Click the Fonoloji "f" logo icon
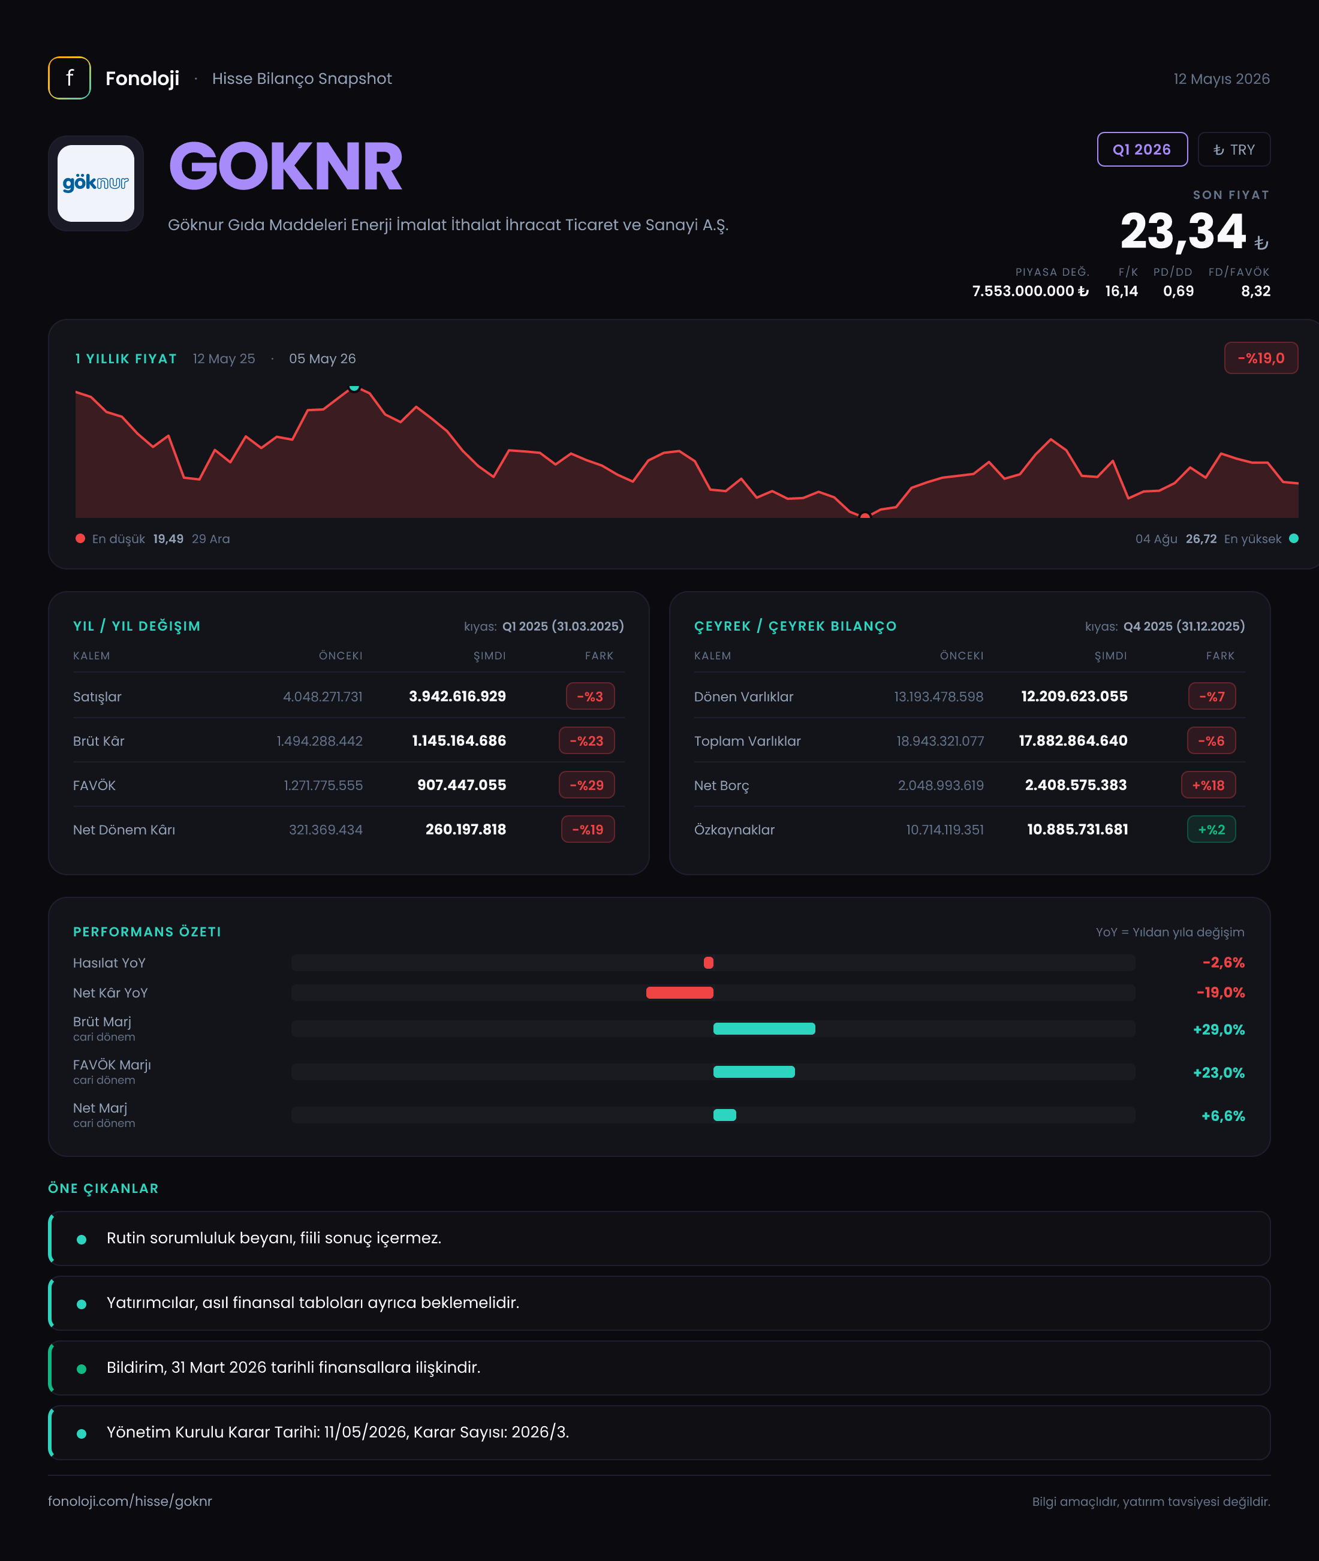The image size is (1319, 1561). coord(70,78)
